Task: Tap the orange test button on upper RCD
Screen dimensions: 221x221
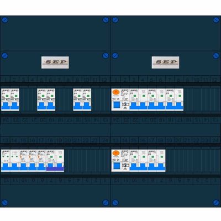Action: [x=116, y=92]
